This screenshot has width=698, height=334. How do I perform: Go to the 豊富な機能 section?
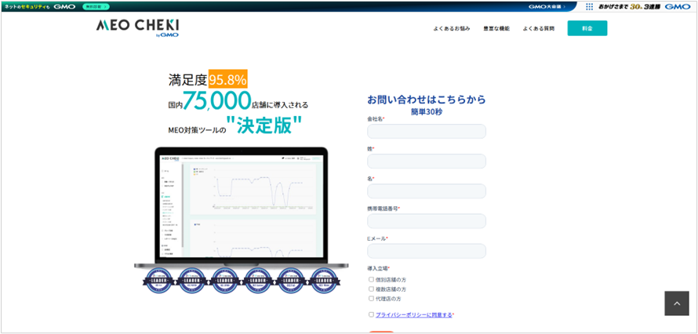(x=496, y=28)
